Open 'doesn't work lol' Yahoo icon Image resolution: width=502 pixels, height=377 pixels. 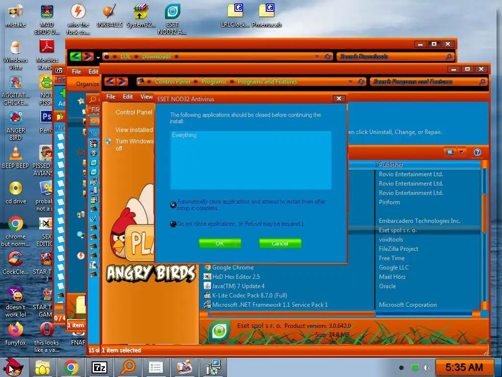pos(15,302)
